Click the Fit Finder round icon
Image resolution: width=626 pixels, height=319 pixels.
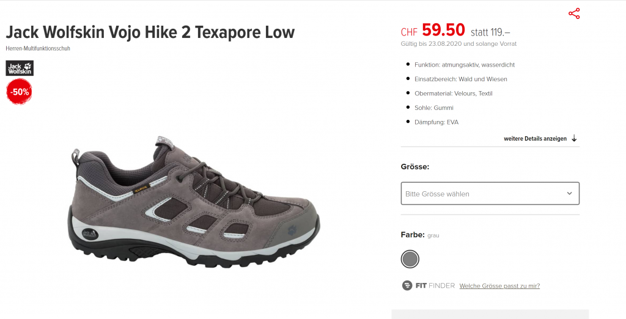pos(407,285)
